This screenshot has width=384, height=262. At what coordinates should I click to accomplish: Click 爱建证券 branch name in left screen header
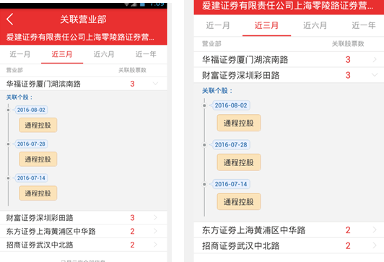[x=80, y=37]
